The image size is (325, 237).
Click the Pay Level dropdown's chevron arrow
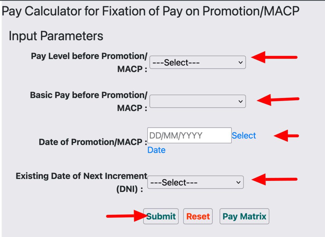coord(240,62)
